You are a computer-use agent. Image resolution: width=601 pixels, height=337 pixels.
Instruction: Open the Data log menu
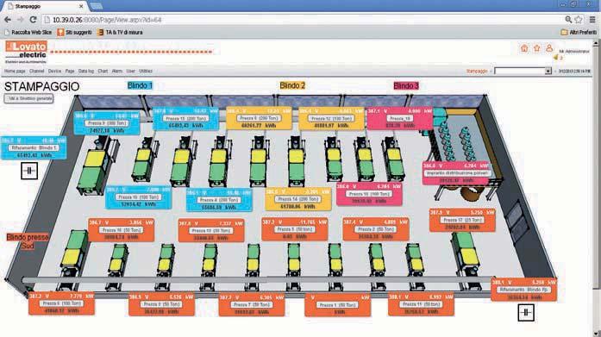coord(86,72)
